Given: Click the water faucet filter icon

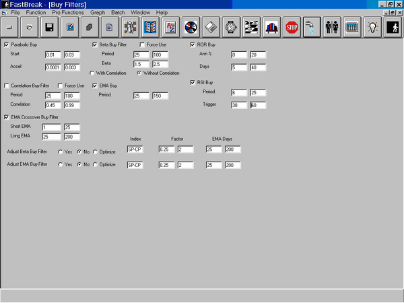Looking at the screenshot, I should [312, 28].
